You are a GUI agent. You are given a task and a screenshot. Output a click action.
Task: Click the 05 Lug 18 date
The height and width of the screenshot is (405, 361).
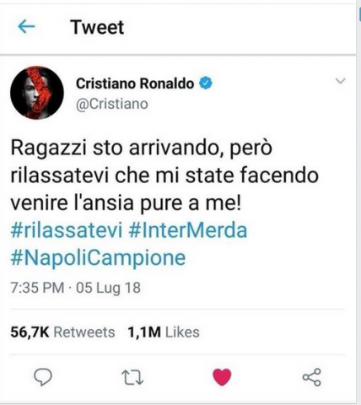(108, 288)
